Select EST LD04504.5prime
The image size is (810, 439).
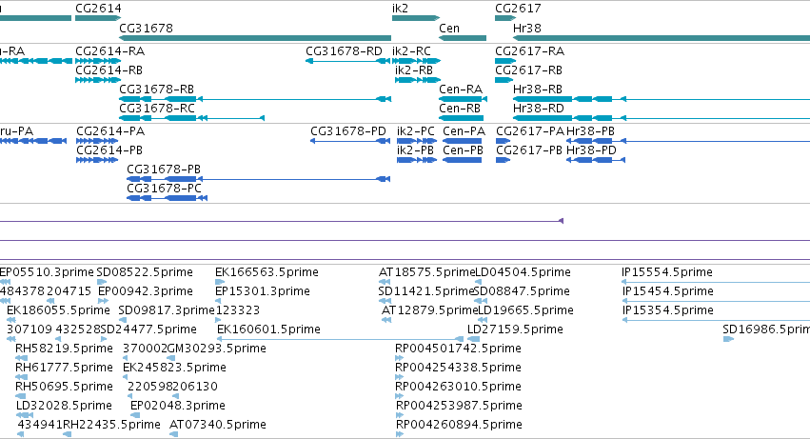[x=523, y=272]
